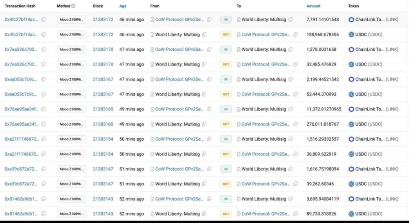Open CoW Protocol sender in 1,516.29332557 row

coord(180,139)
